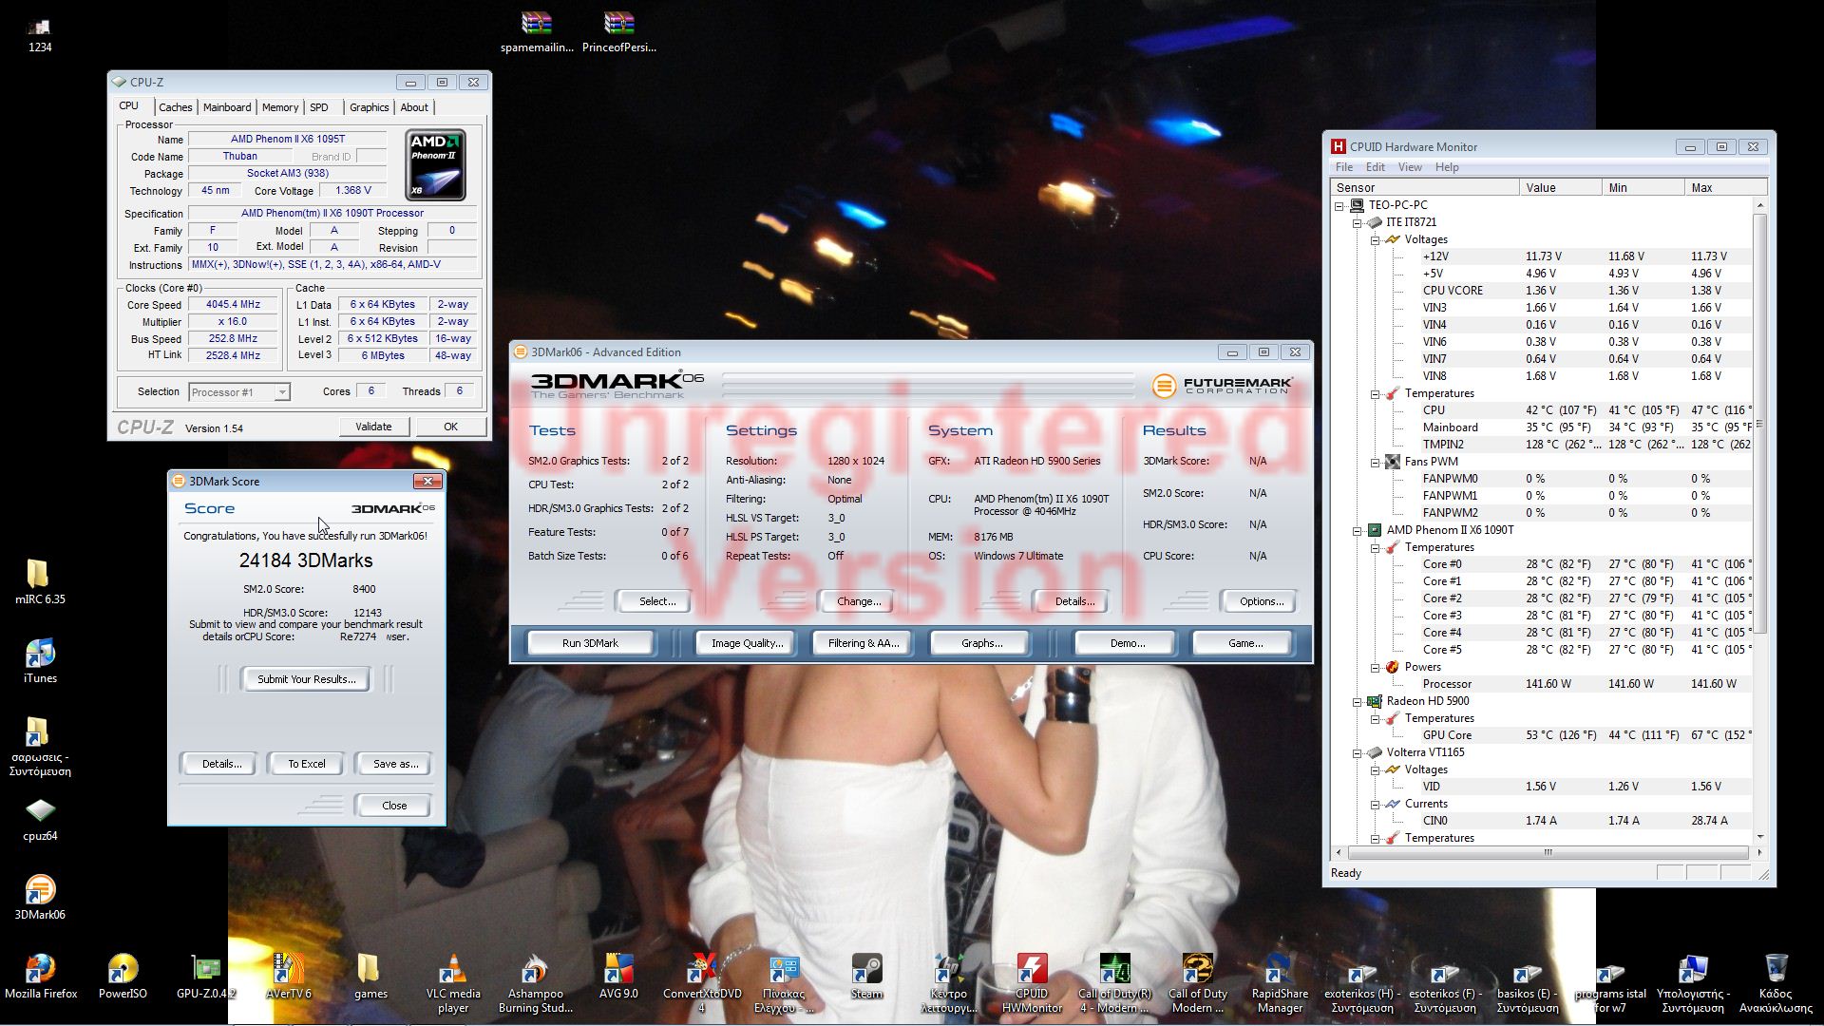
Task: Switch to the Mainboard tab
Action: click(x=227, y=107)
